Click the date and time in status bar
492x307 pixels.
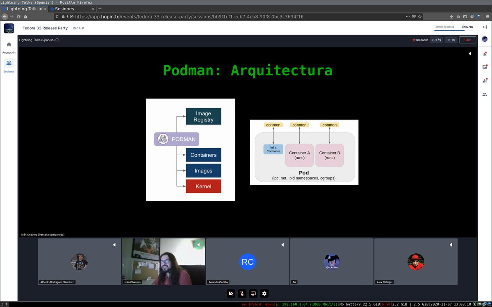click(x=451, y=304)
